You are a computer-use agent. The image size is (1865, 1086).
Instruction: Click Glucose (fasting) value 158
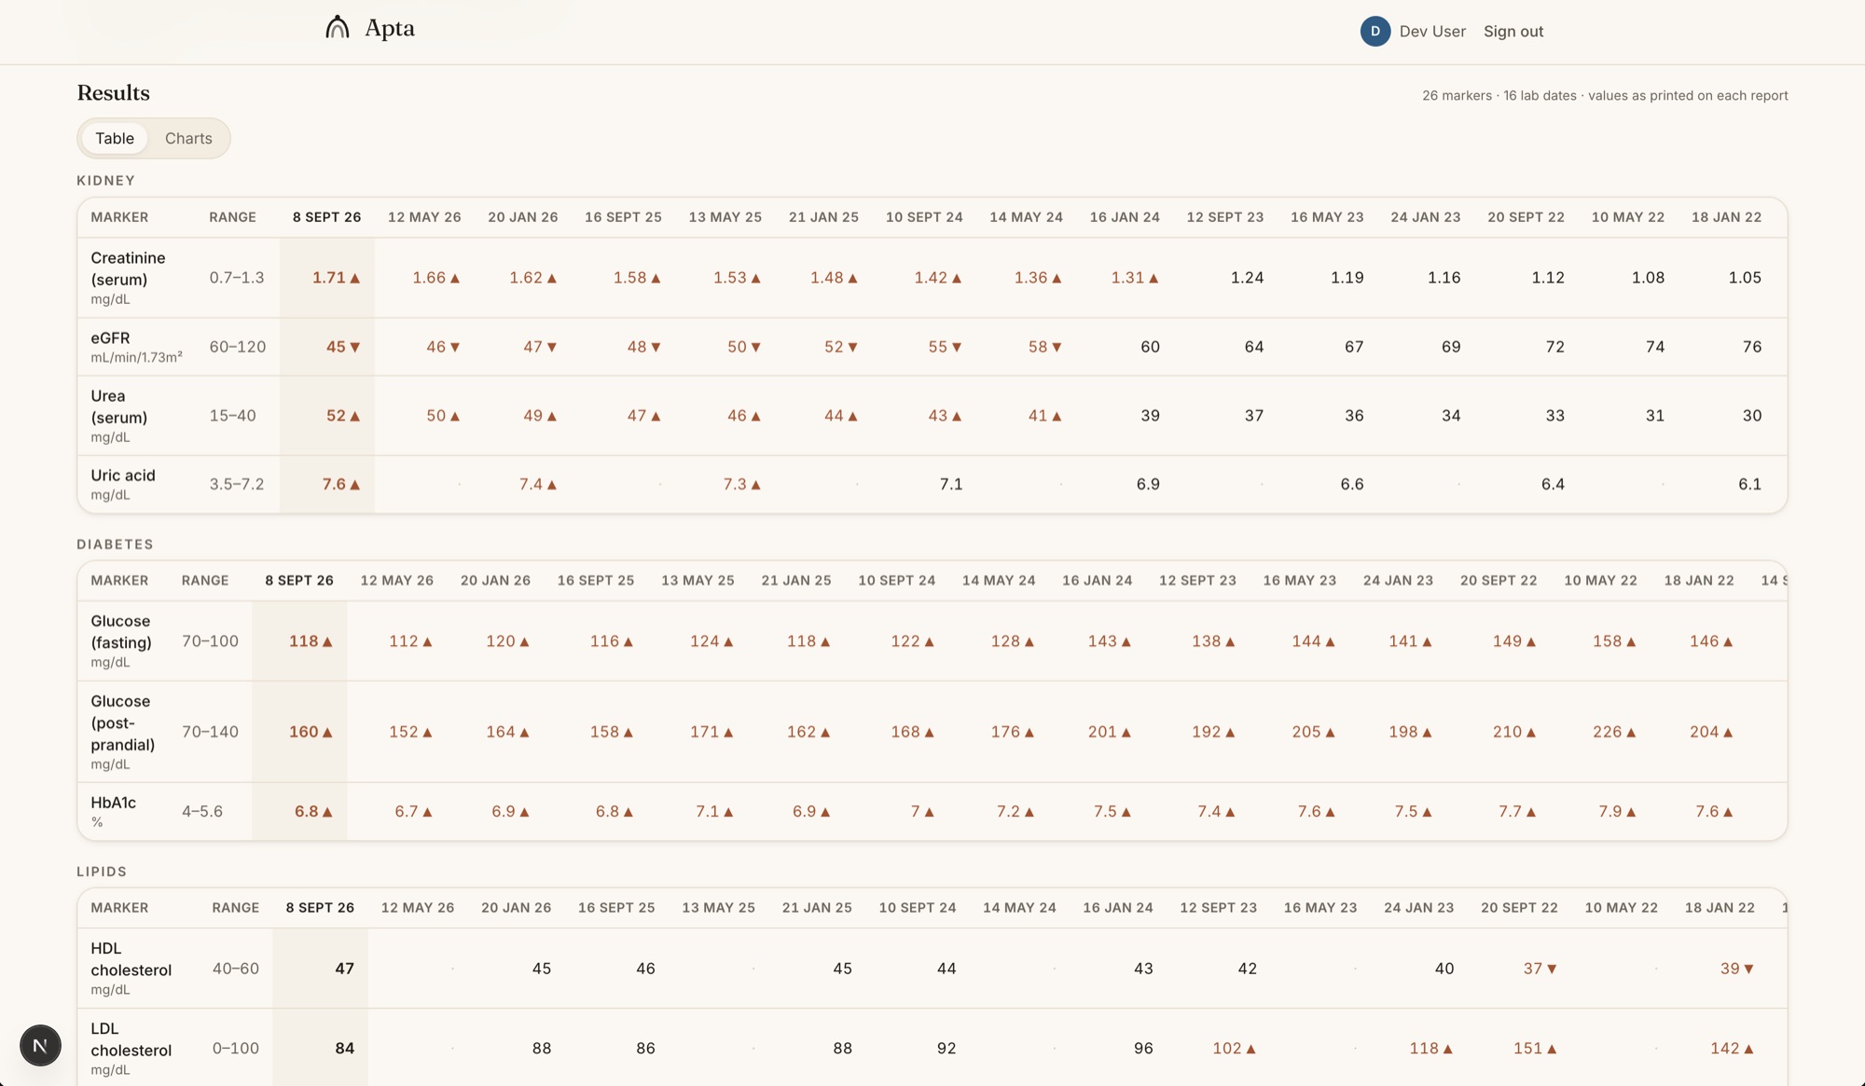click(x=1614, y=641)
